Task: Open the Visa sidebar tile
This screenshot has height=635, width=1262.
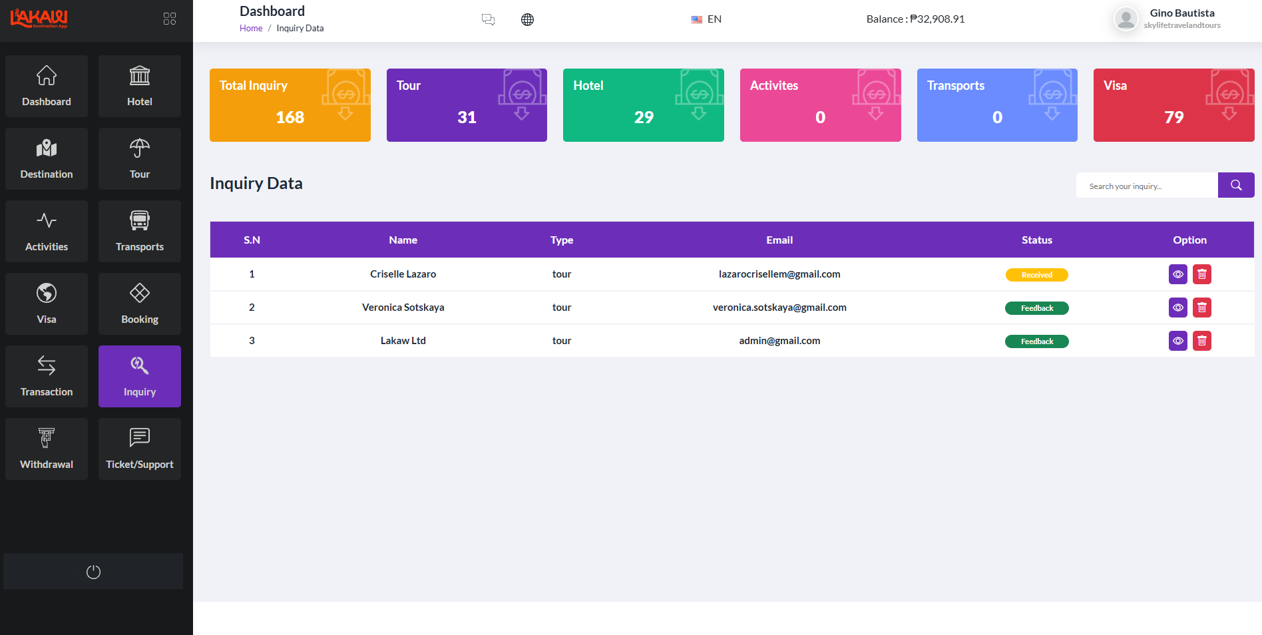Action: [x=47, y=304]
